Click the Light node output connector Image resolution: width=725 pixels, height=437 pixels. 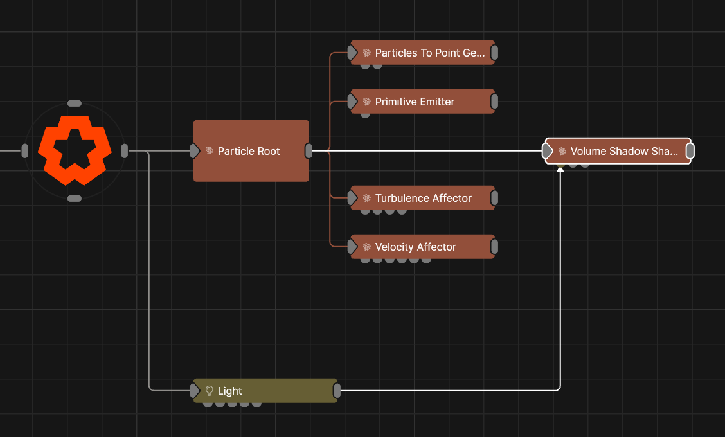(x=337, y=391)
